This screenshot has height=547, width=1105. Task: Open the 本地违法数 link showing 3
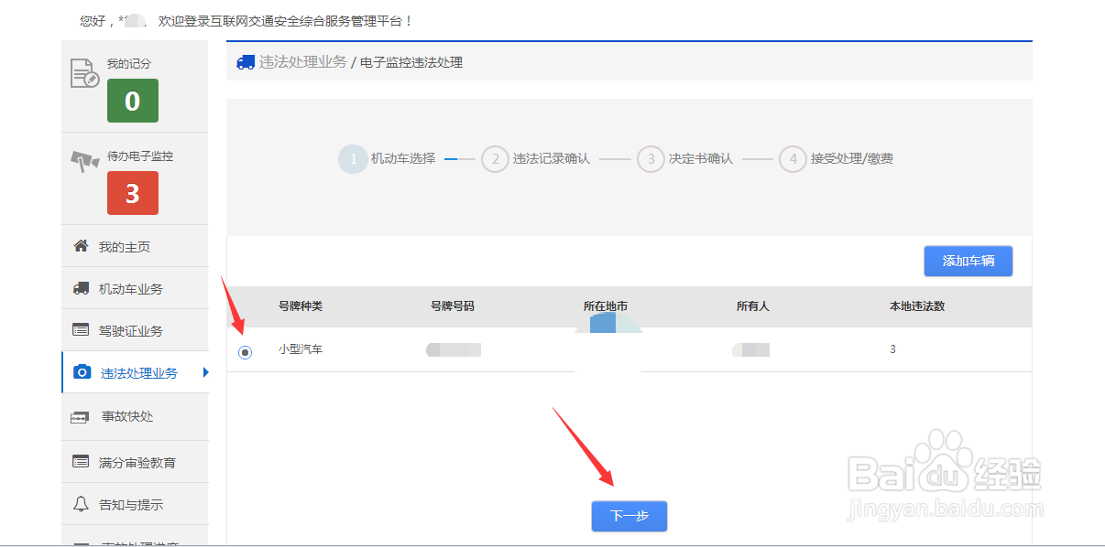coord(892,349)
